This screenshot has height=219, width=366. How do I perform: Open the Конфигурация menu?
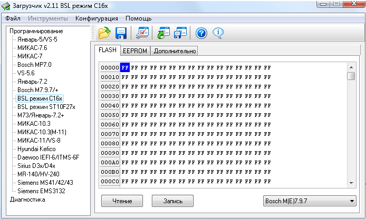[x=97, y=18]
